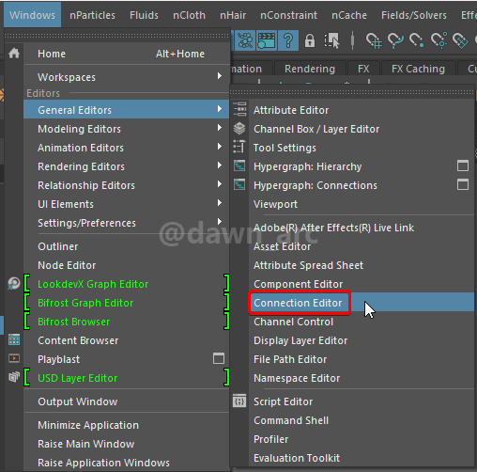The image size is (477, 472).
Task: Click the question mark help toolbar icon
Action: coord(288,40)
